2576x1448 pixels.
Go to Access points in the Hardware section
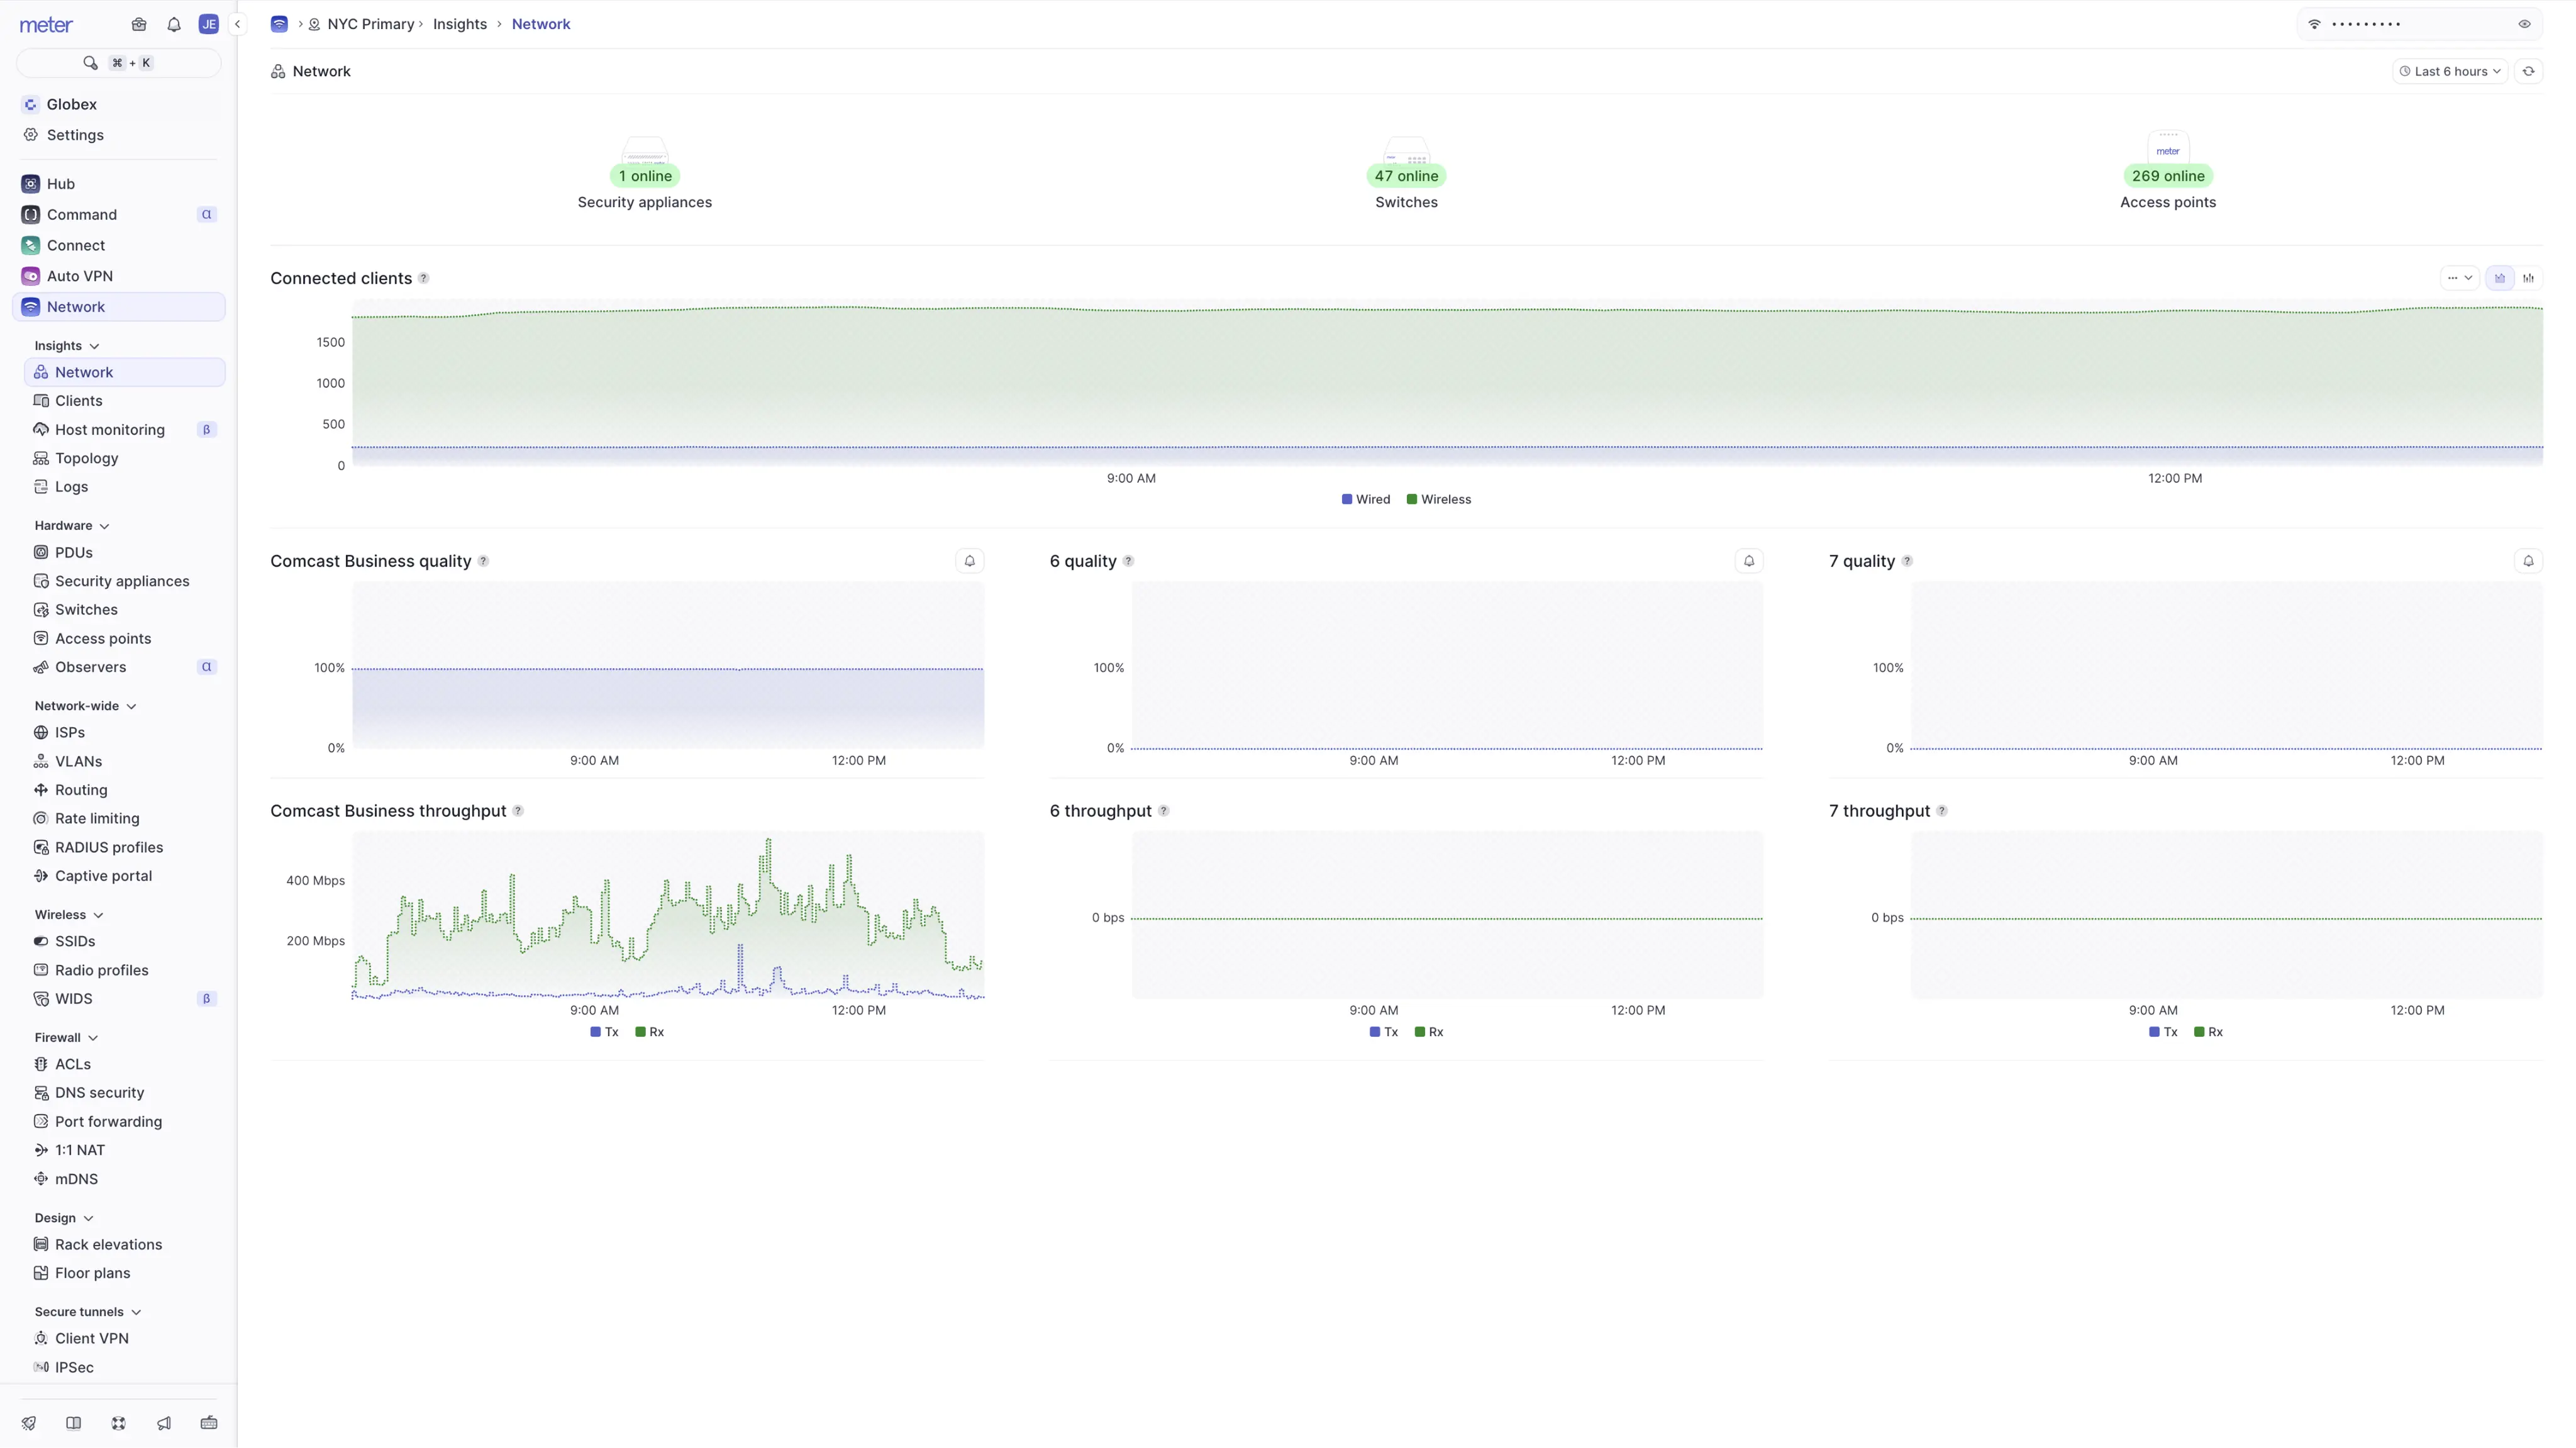coord(103,638)
